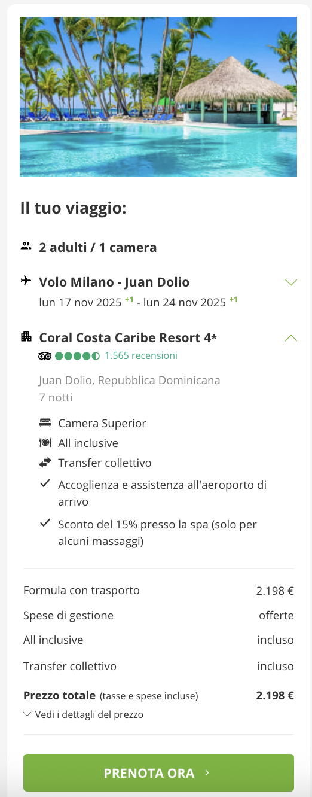Click the TripAdvisor owl logo

tap(45, 356)
